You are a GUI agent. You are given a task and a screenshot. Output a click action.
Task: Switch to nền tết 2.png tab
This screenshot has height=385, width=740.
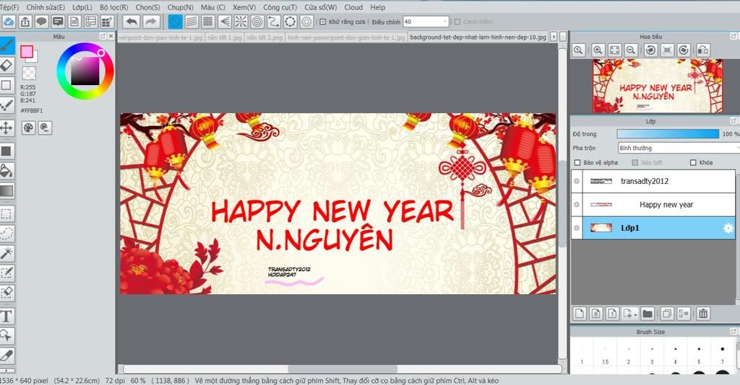pyautogui.click(x=264, y=37)
